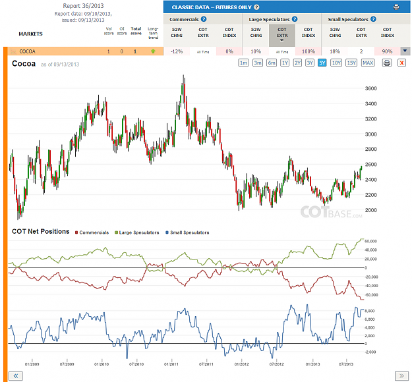Go to next period with right double-arrow
The width and height of the screenshot is (412, 382).
(401, 375)
